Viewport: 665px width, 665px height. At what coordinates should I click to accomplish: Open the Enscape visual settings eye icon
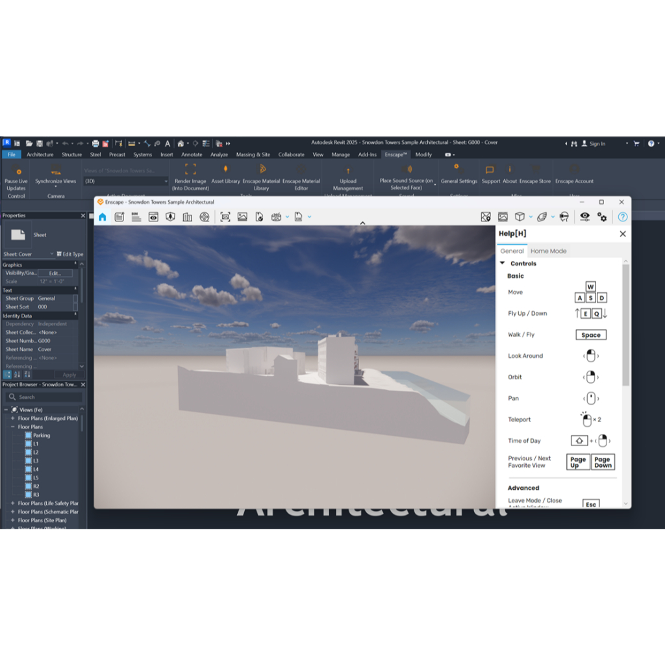point(585,216)
